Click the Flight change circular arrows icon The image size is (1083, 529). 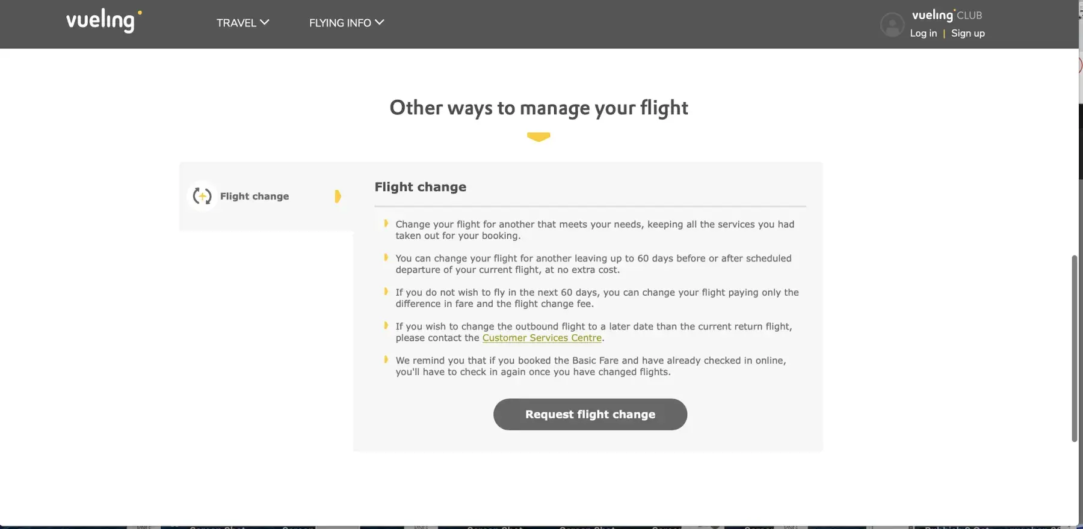pos(202,196)
